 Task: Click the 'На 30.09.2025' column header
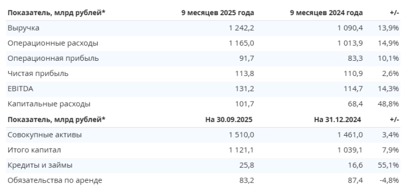[229, 119]
